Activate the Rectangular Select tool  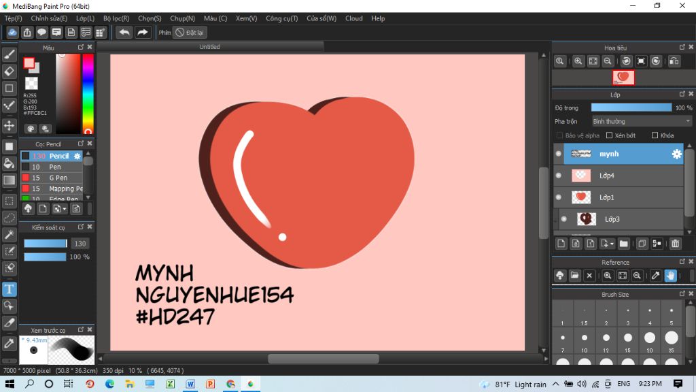coord(10,201)
